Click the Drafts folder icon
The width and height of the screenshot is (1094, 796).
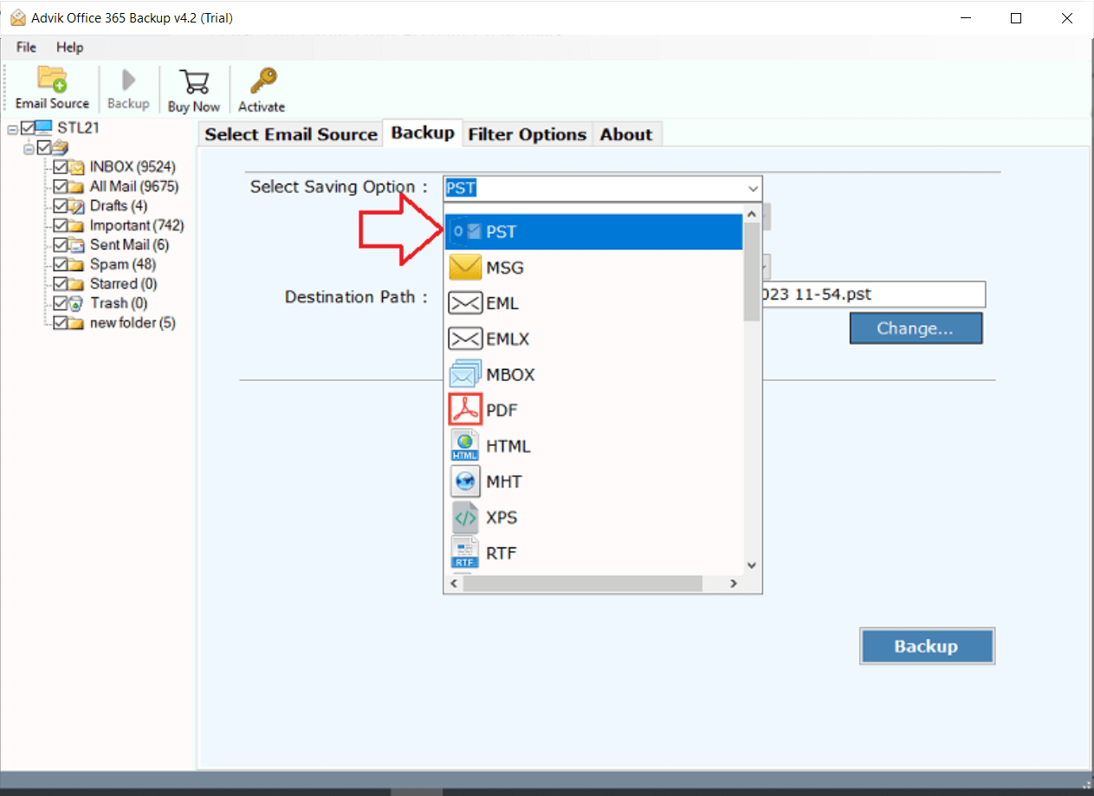point(77,206)
